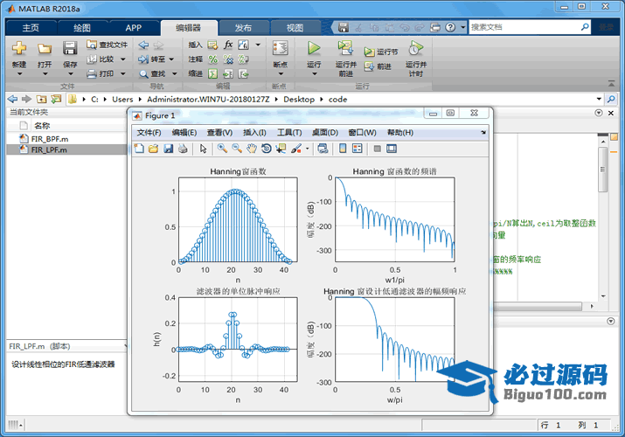
Task: Toggle the Rotate 3D tool in Figure 1
Action: pos(267,149)
